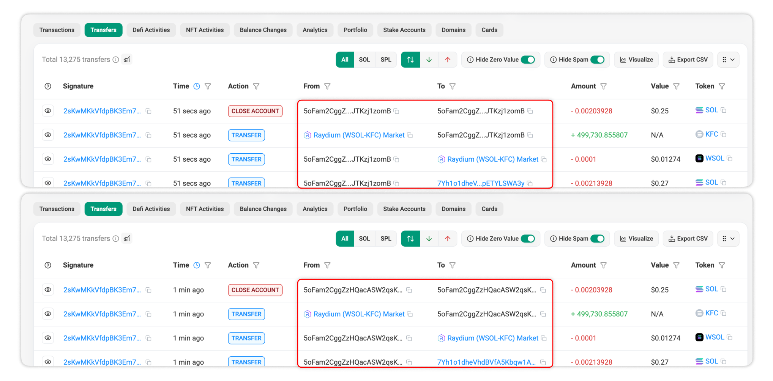Select the SPL filter segment in lower panel
This screenshot has height=381, width=773.
pyautogui.click(x=386, y=239)
